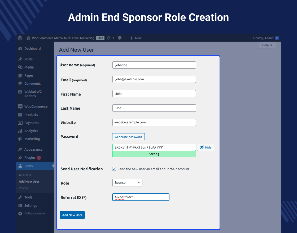Image resolution: width=297 pixels, height=233 pixels.
Task: Click Howdy, Admin account link
Action: [263, 38]
